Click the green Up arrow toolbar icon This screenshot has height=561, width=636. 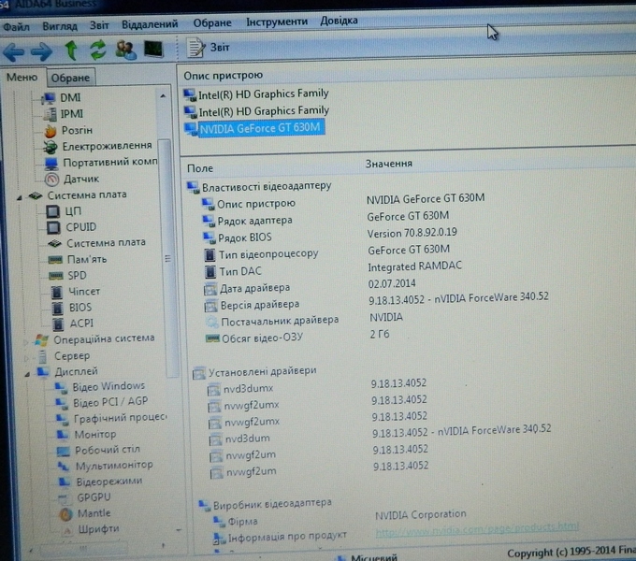click(x=71, y=50)
